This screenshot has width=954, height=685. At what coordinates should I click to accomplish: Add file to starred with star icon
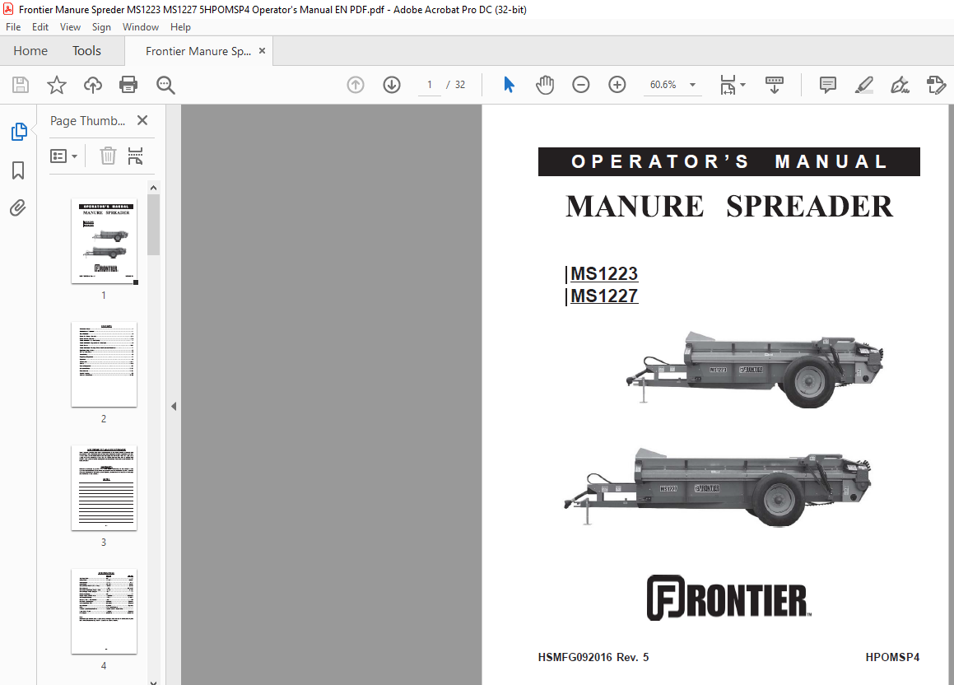pos(57,85)
